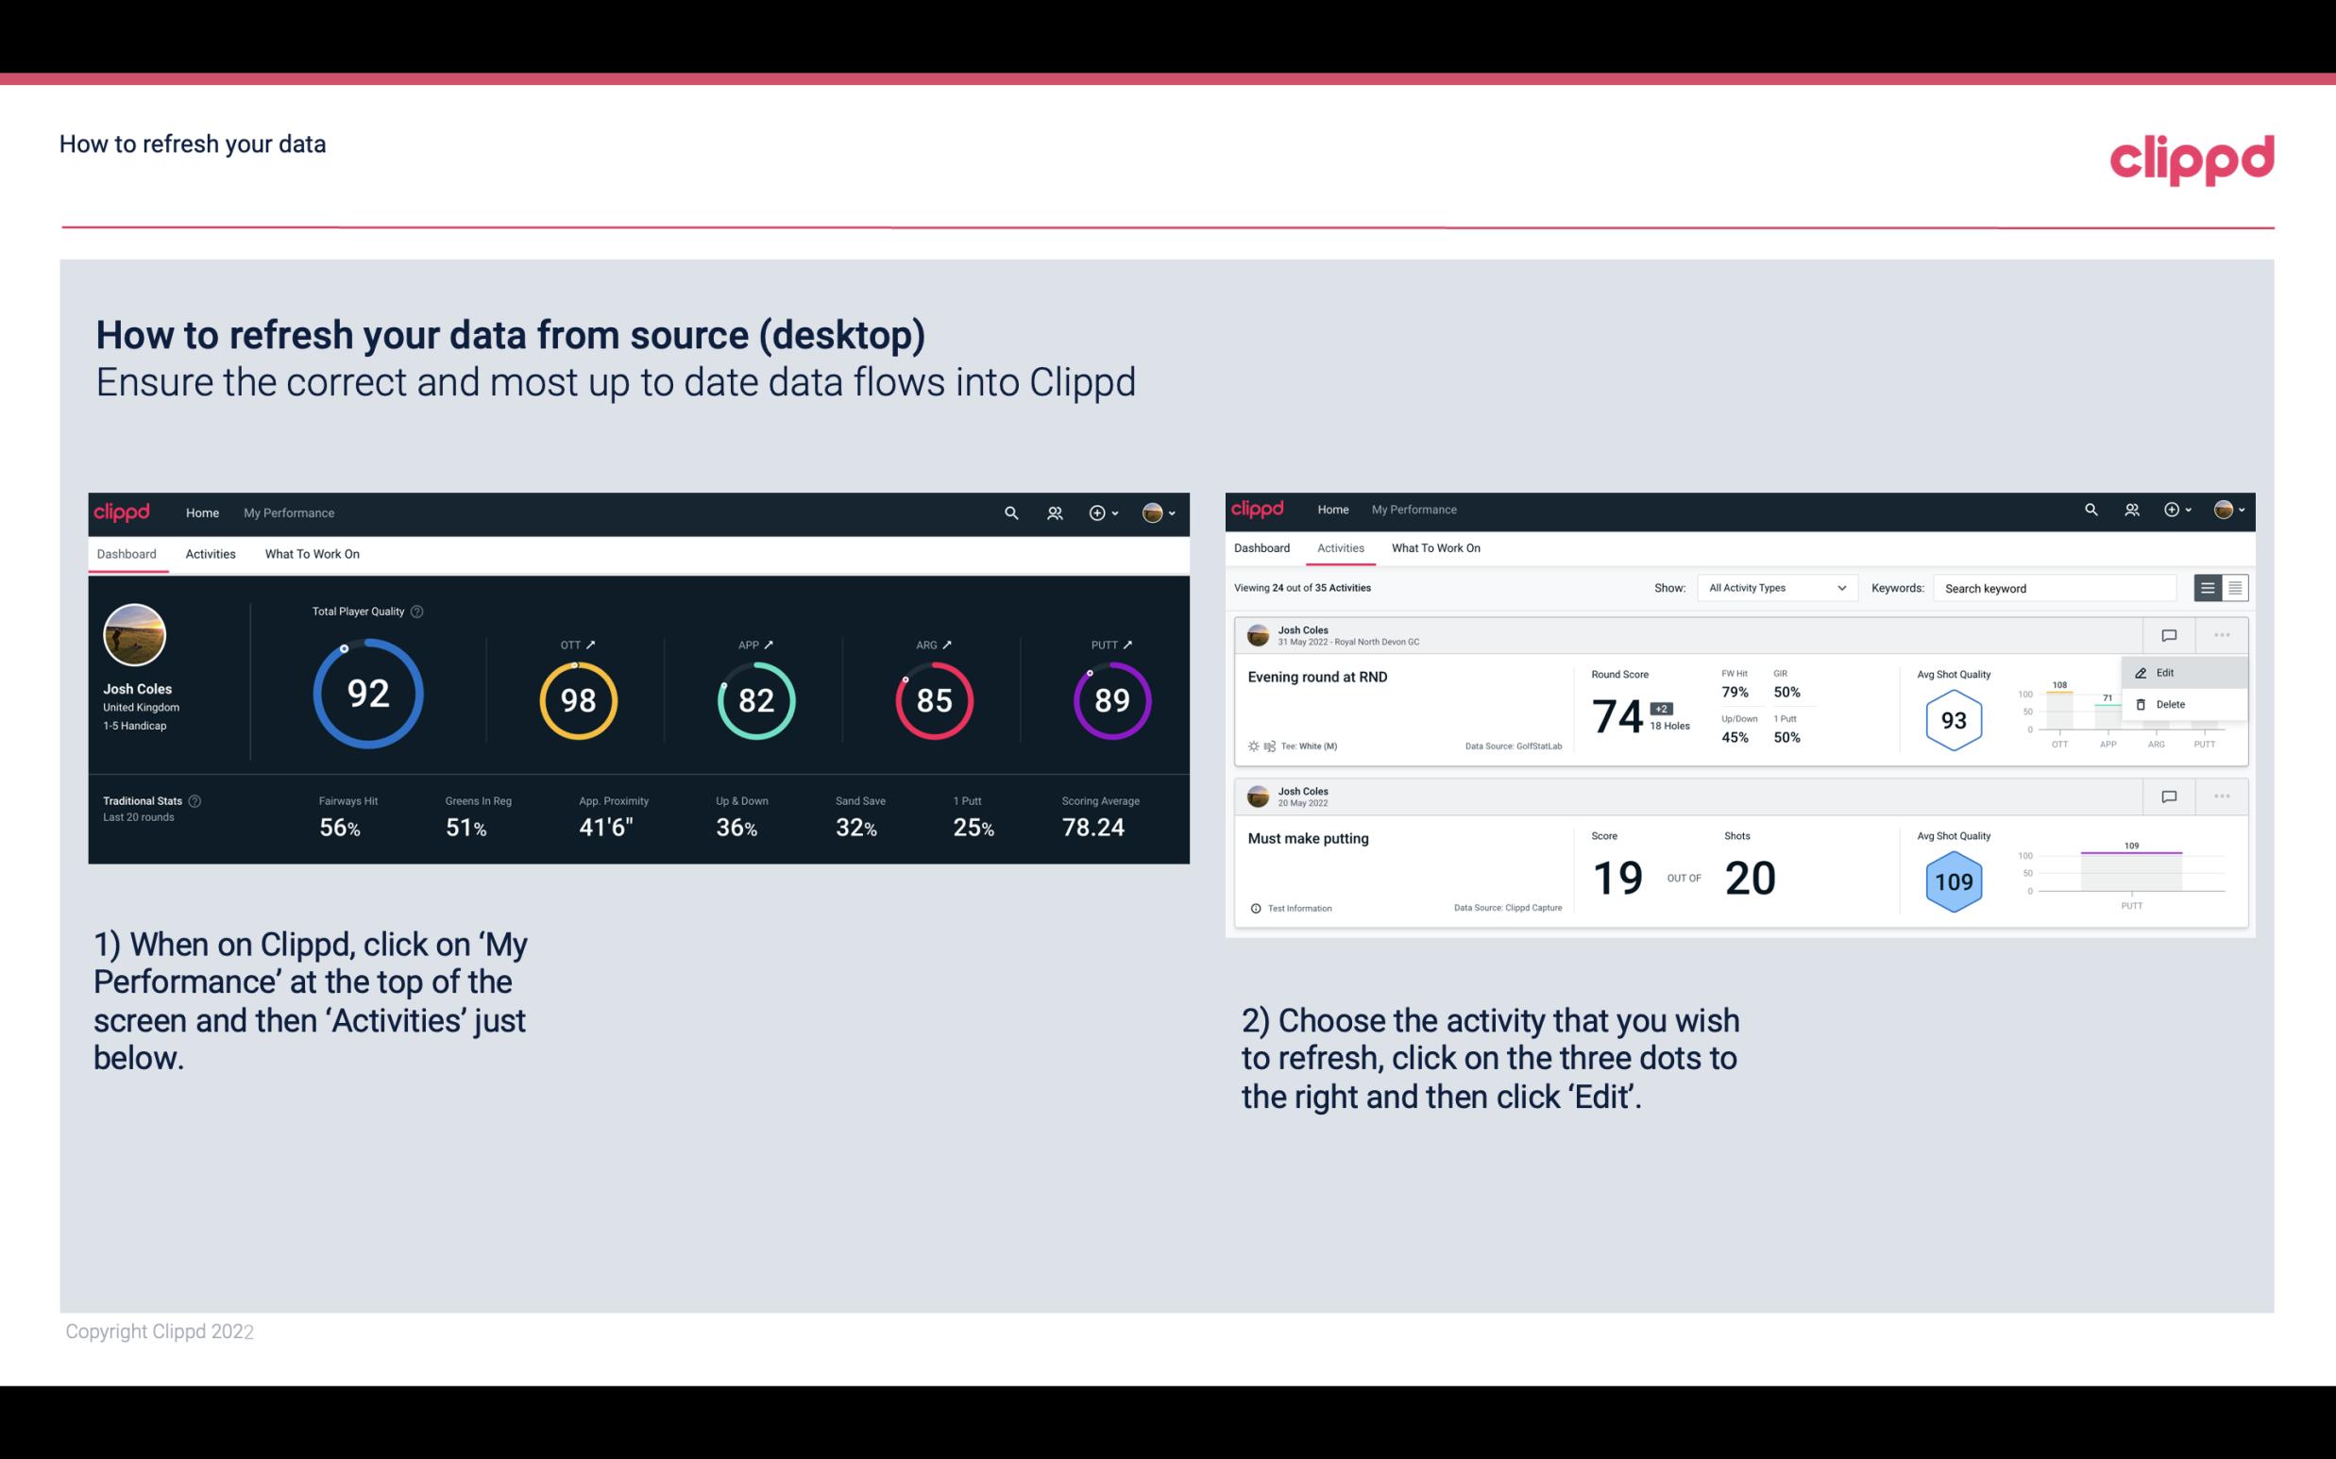This screenshot has height=1459, width=2336.
Task: Click the What To Work On tab
Action: point(312,553)
